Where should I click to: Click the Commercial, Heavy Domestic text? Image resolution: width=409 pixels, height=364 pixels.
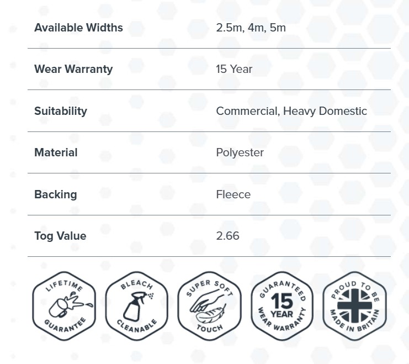point(291,111)
